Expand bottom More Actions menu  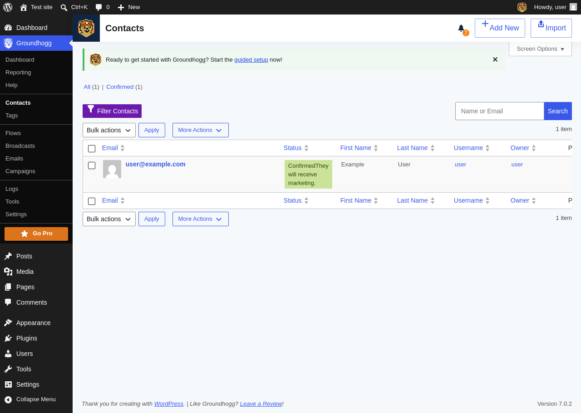pos(201,219)
